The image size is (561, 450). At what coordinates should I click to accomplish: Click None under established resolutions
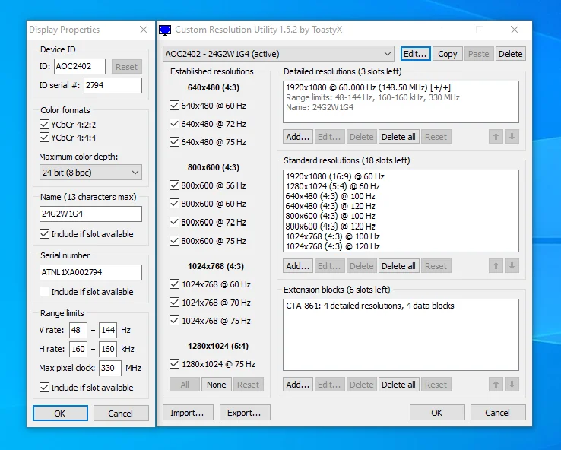(x=217, y=385)
